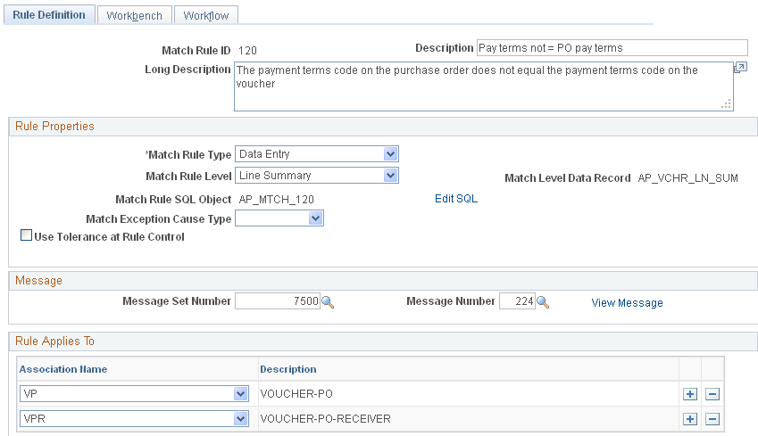Delete the VOUCHER-PO-RECEIVER association row
The height and width of the screenshot is (436, 758).
pos(712,419)
